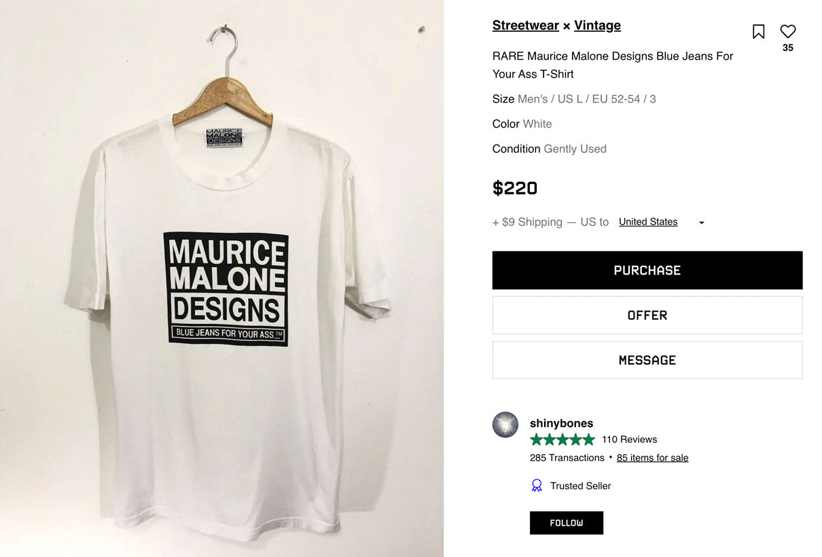Make an offer with the OFFER button

(647, 315)
